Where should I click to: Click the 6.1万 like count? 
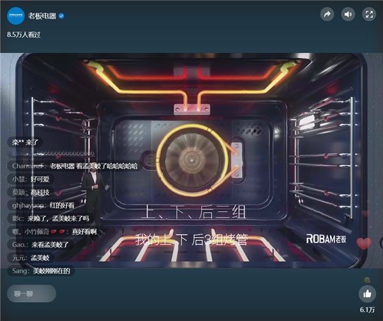pyautogui.click(x=367, y=310)
